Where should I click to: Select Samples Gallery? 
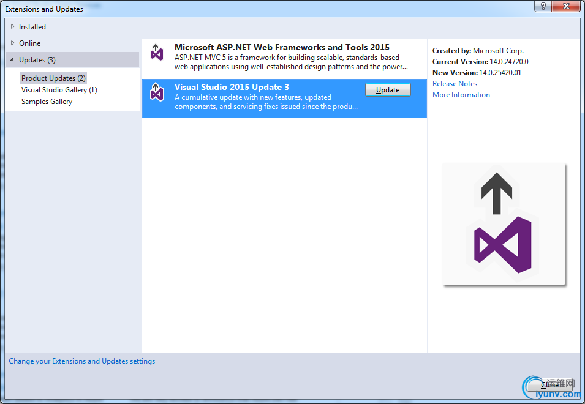pyautogui.click(x=47, y=102)
